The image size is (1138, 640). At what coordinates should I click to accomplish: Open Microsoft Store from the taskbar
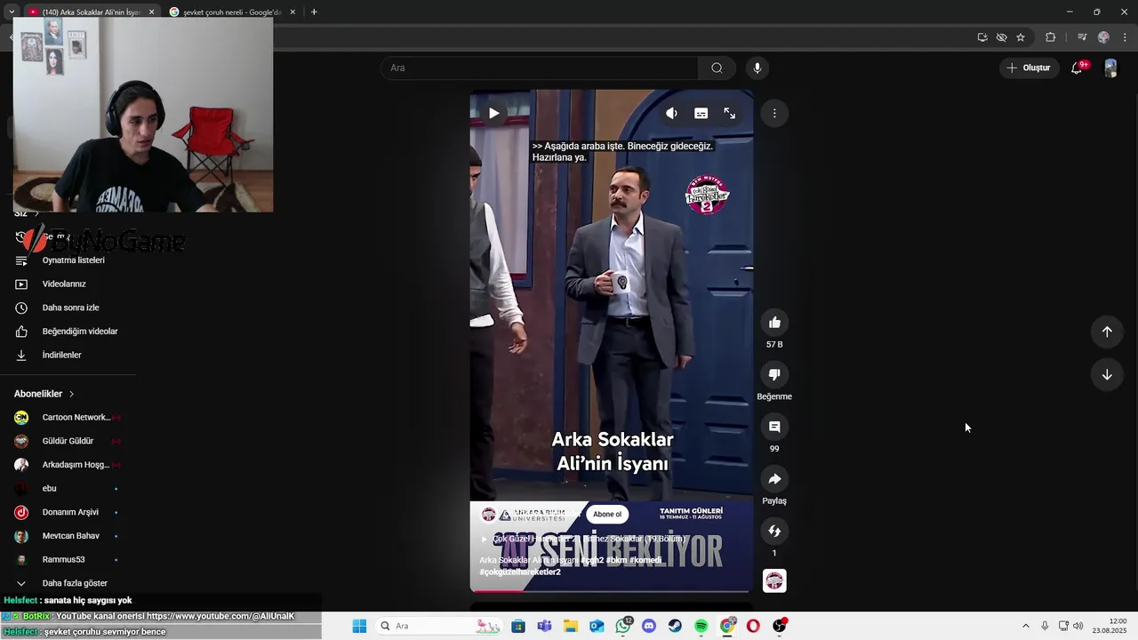pos(518,626)
